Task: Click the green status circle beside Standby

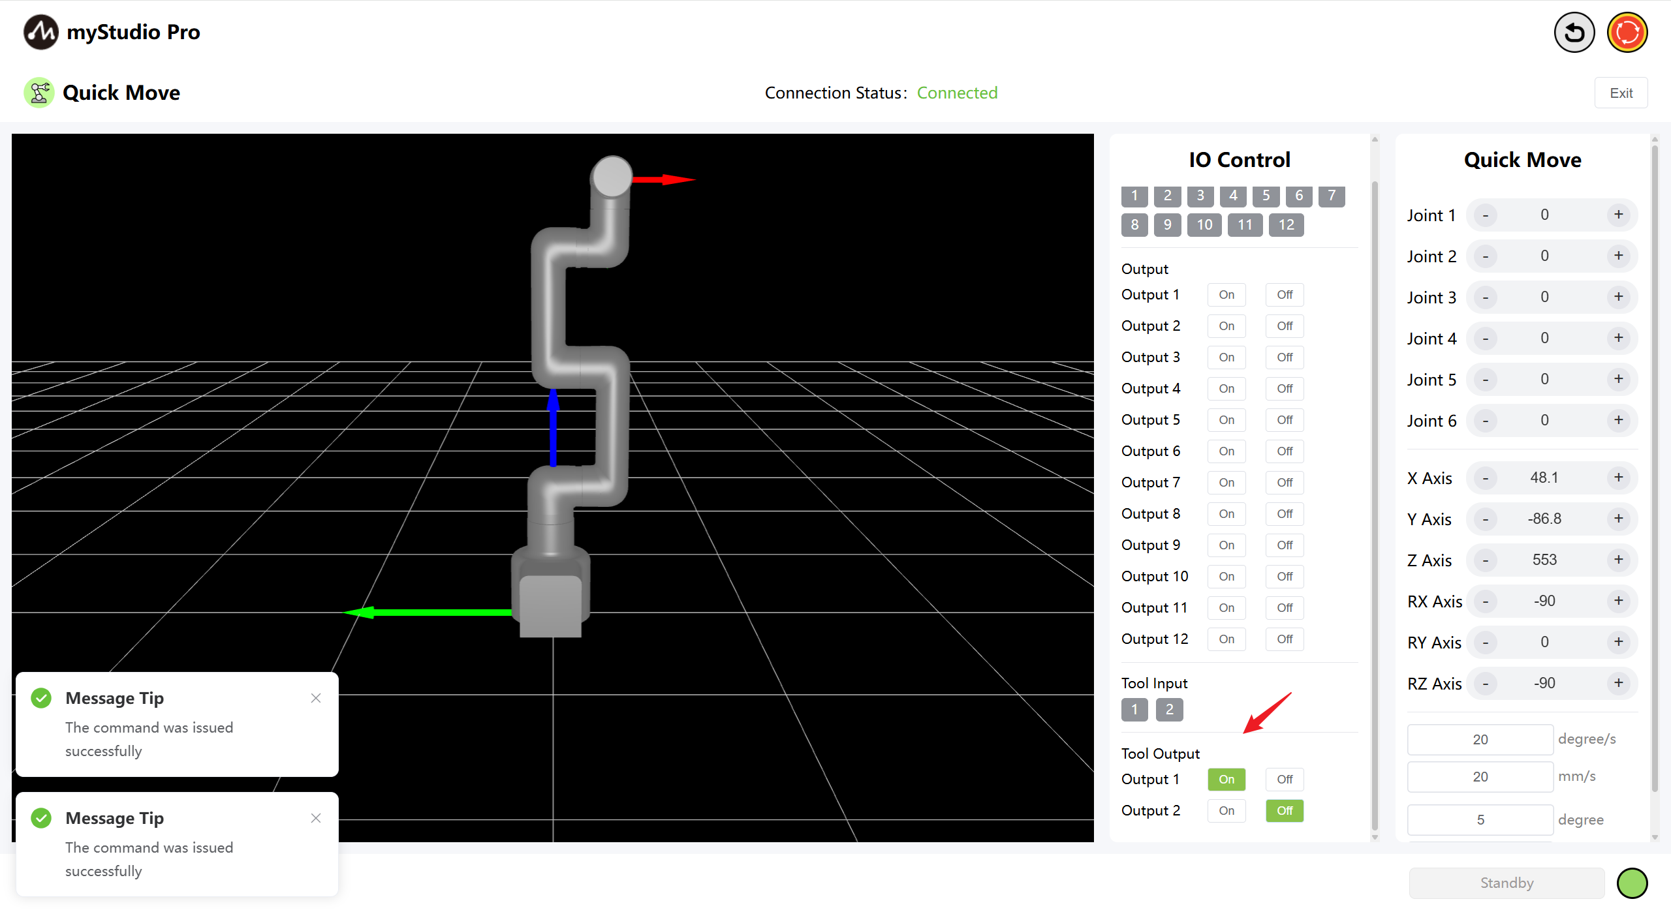Action: click(1632, 883)
